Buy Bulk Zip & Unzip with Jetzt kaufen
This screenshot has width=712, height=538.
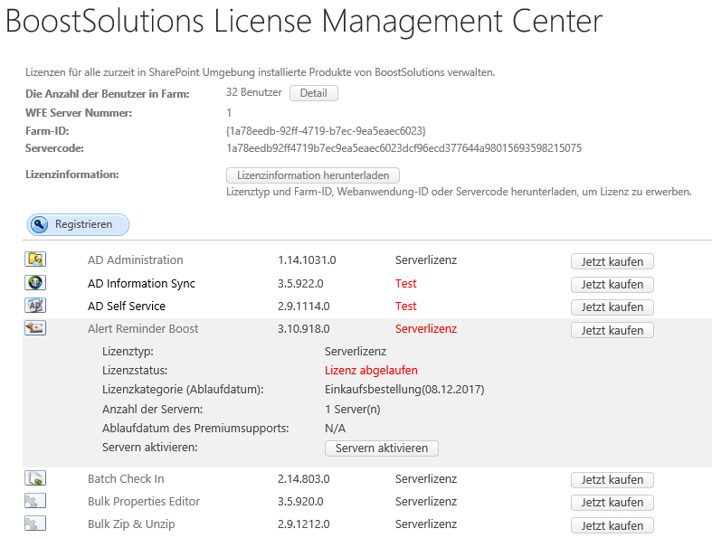(612, 525)
